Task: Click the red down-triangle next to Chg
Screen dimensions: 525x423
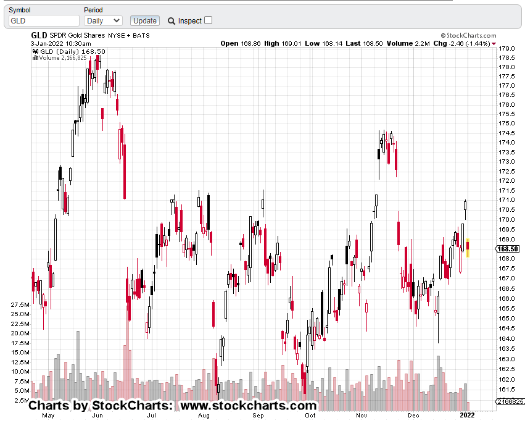Action: (x=494, y=44)
